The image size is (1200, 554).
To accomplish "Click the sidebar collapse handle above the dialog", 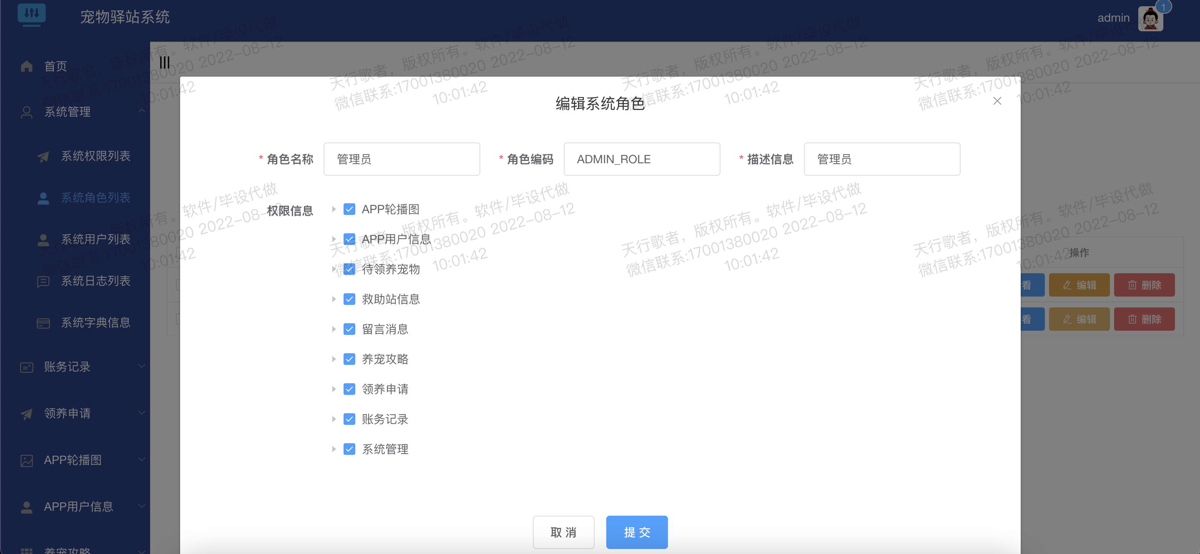I will (x=164, y=62).
